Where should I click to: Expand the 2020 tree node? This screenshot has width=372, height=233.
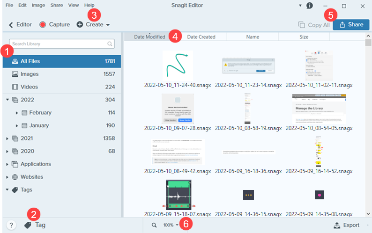(7, 151)
